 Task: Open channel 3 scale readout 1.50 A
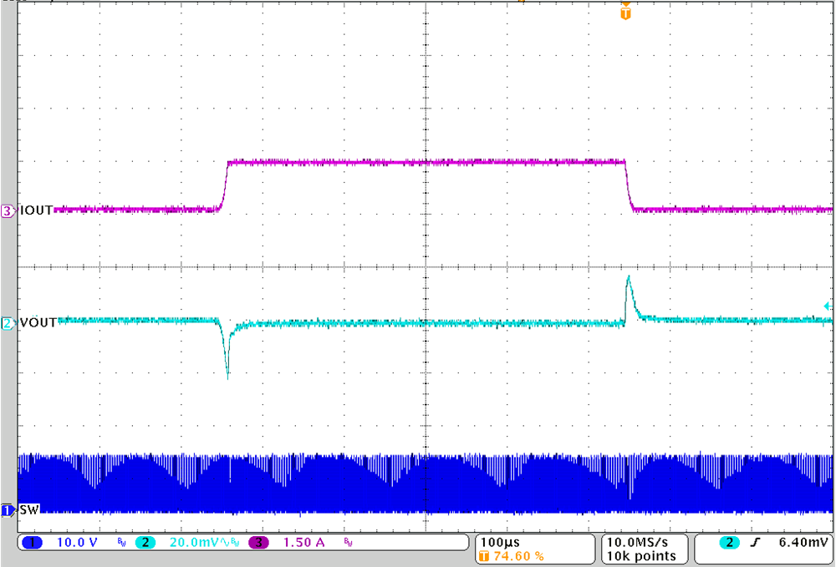[x=299, y=544]
